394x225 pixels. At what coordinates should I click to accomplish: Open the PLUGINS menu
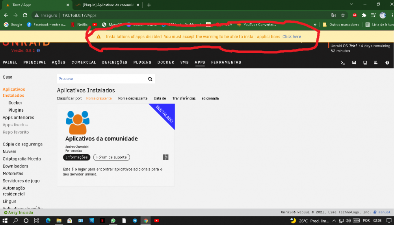coord(143,63)
